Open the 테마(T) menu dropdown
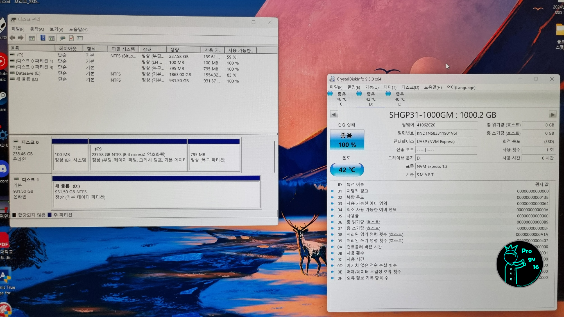This screenshot has width=564, height=317. pos(390,88)
